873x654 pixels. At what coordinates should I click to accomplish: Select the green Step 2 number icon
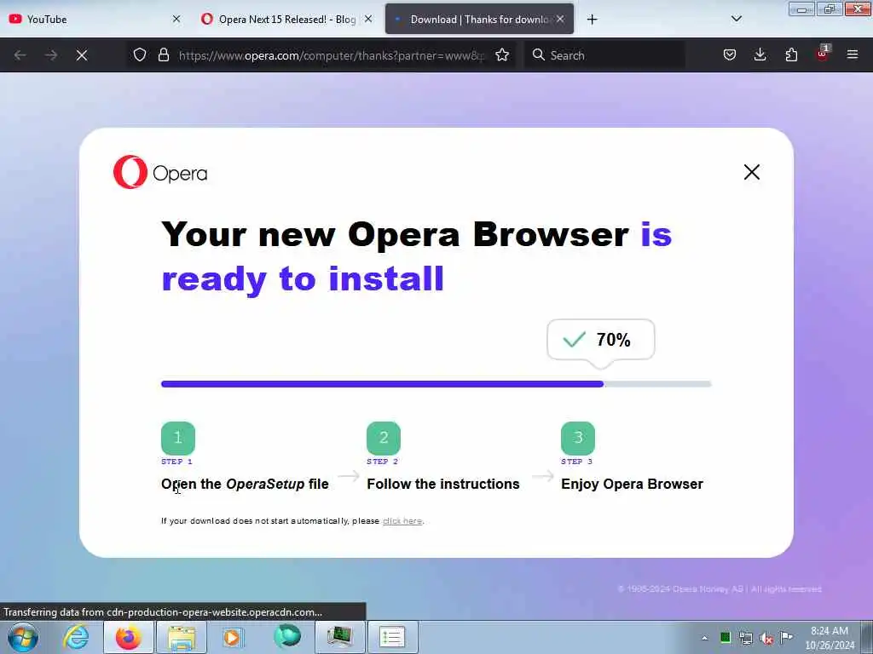[x=384, y=438]
